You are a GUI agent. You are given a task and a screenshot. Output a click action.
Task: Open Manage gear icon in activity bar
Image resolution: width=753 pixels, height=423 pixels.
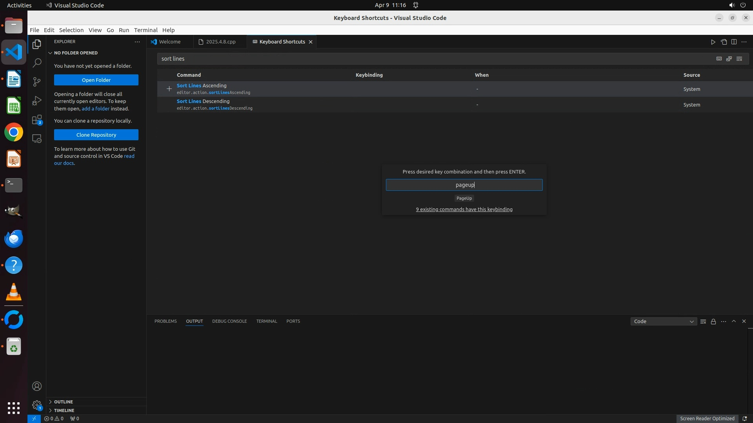click(x=37, y=405)
